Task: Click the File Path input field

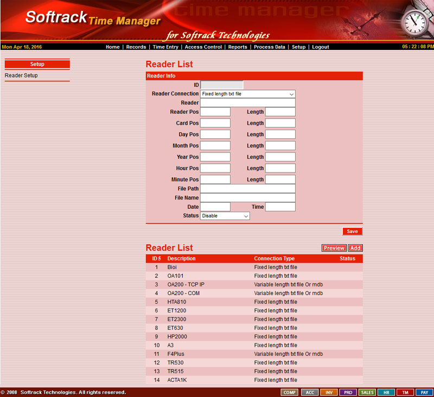Action: tap(247, 189)
